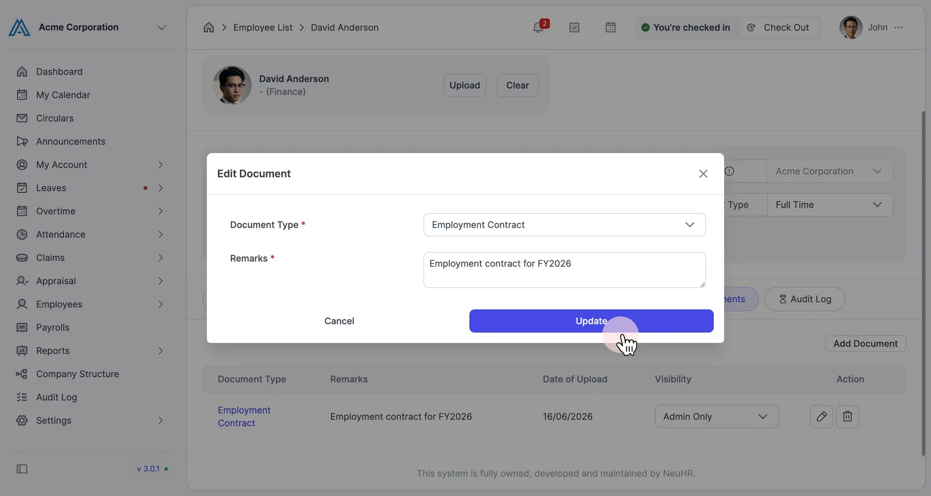This screenshot has width=931, height=496.
Task: Expand the Reports menu
Action: tap(91, 351)
